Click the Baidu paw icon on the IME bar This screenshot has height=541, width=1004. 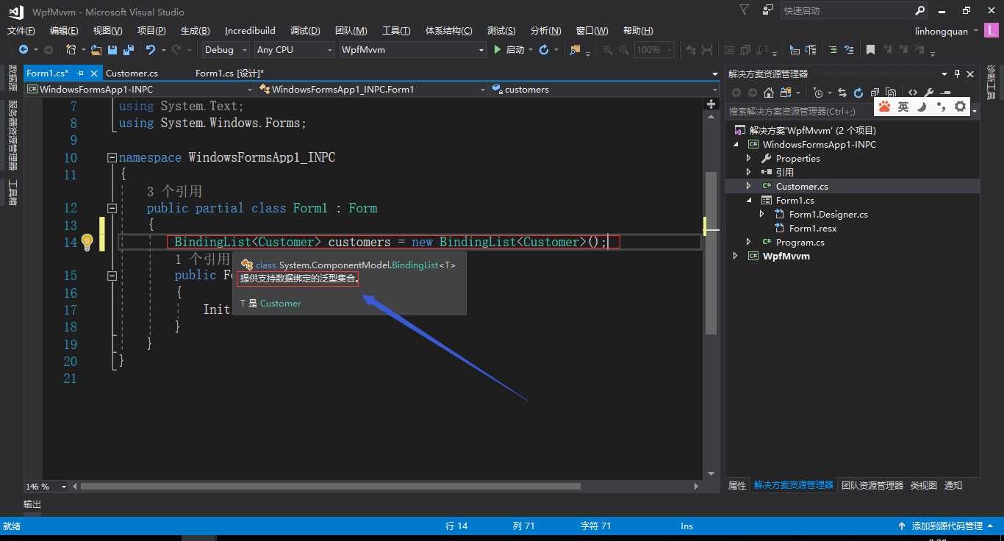point(884,107)
